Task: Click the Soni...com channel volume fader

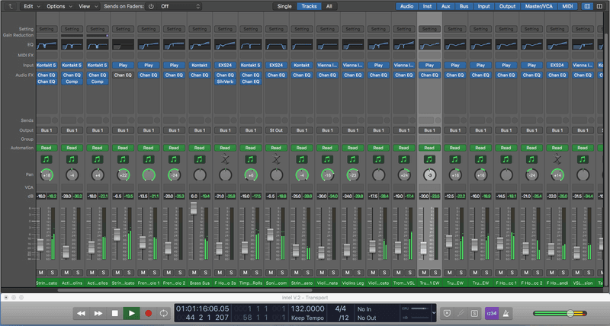Action: (x=270, y=235)
